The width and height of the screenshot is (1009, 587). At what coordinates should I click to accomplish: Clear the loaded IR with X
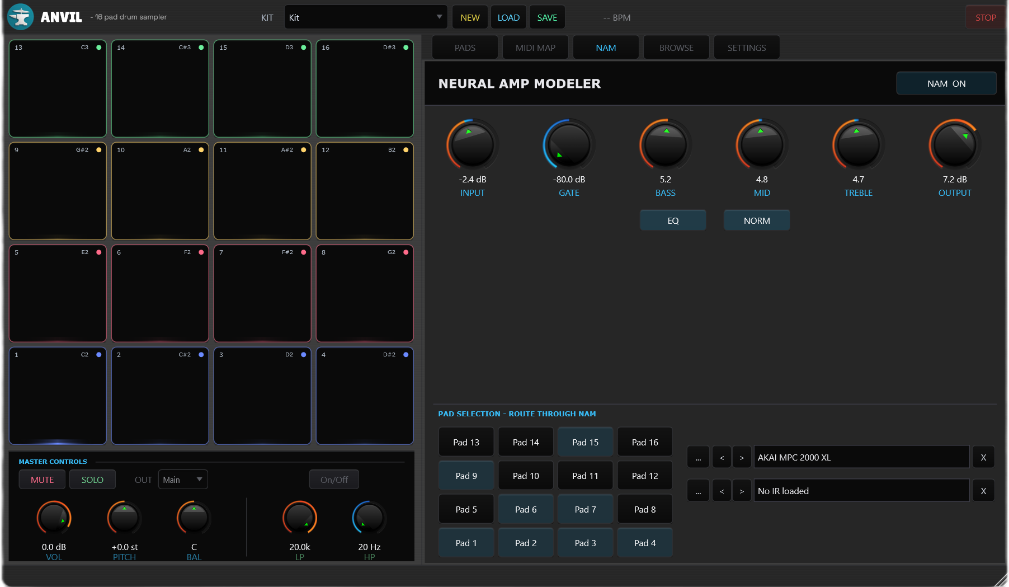click(x=983, y=491)
